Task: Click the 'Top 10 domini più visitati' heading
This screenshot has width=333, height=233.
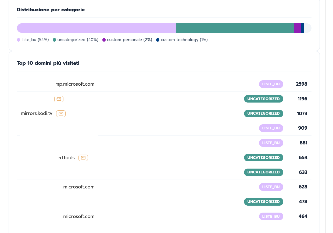Action: (48, 63)
